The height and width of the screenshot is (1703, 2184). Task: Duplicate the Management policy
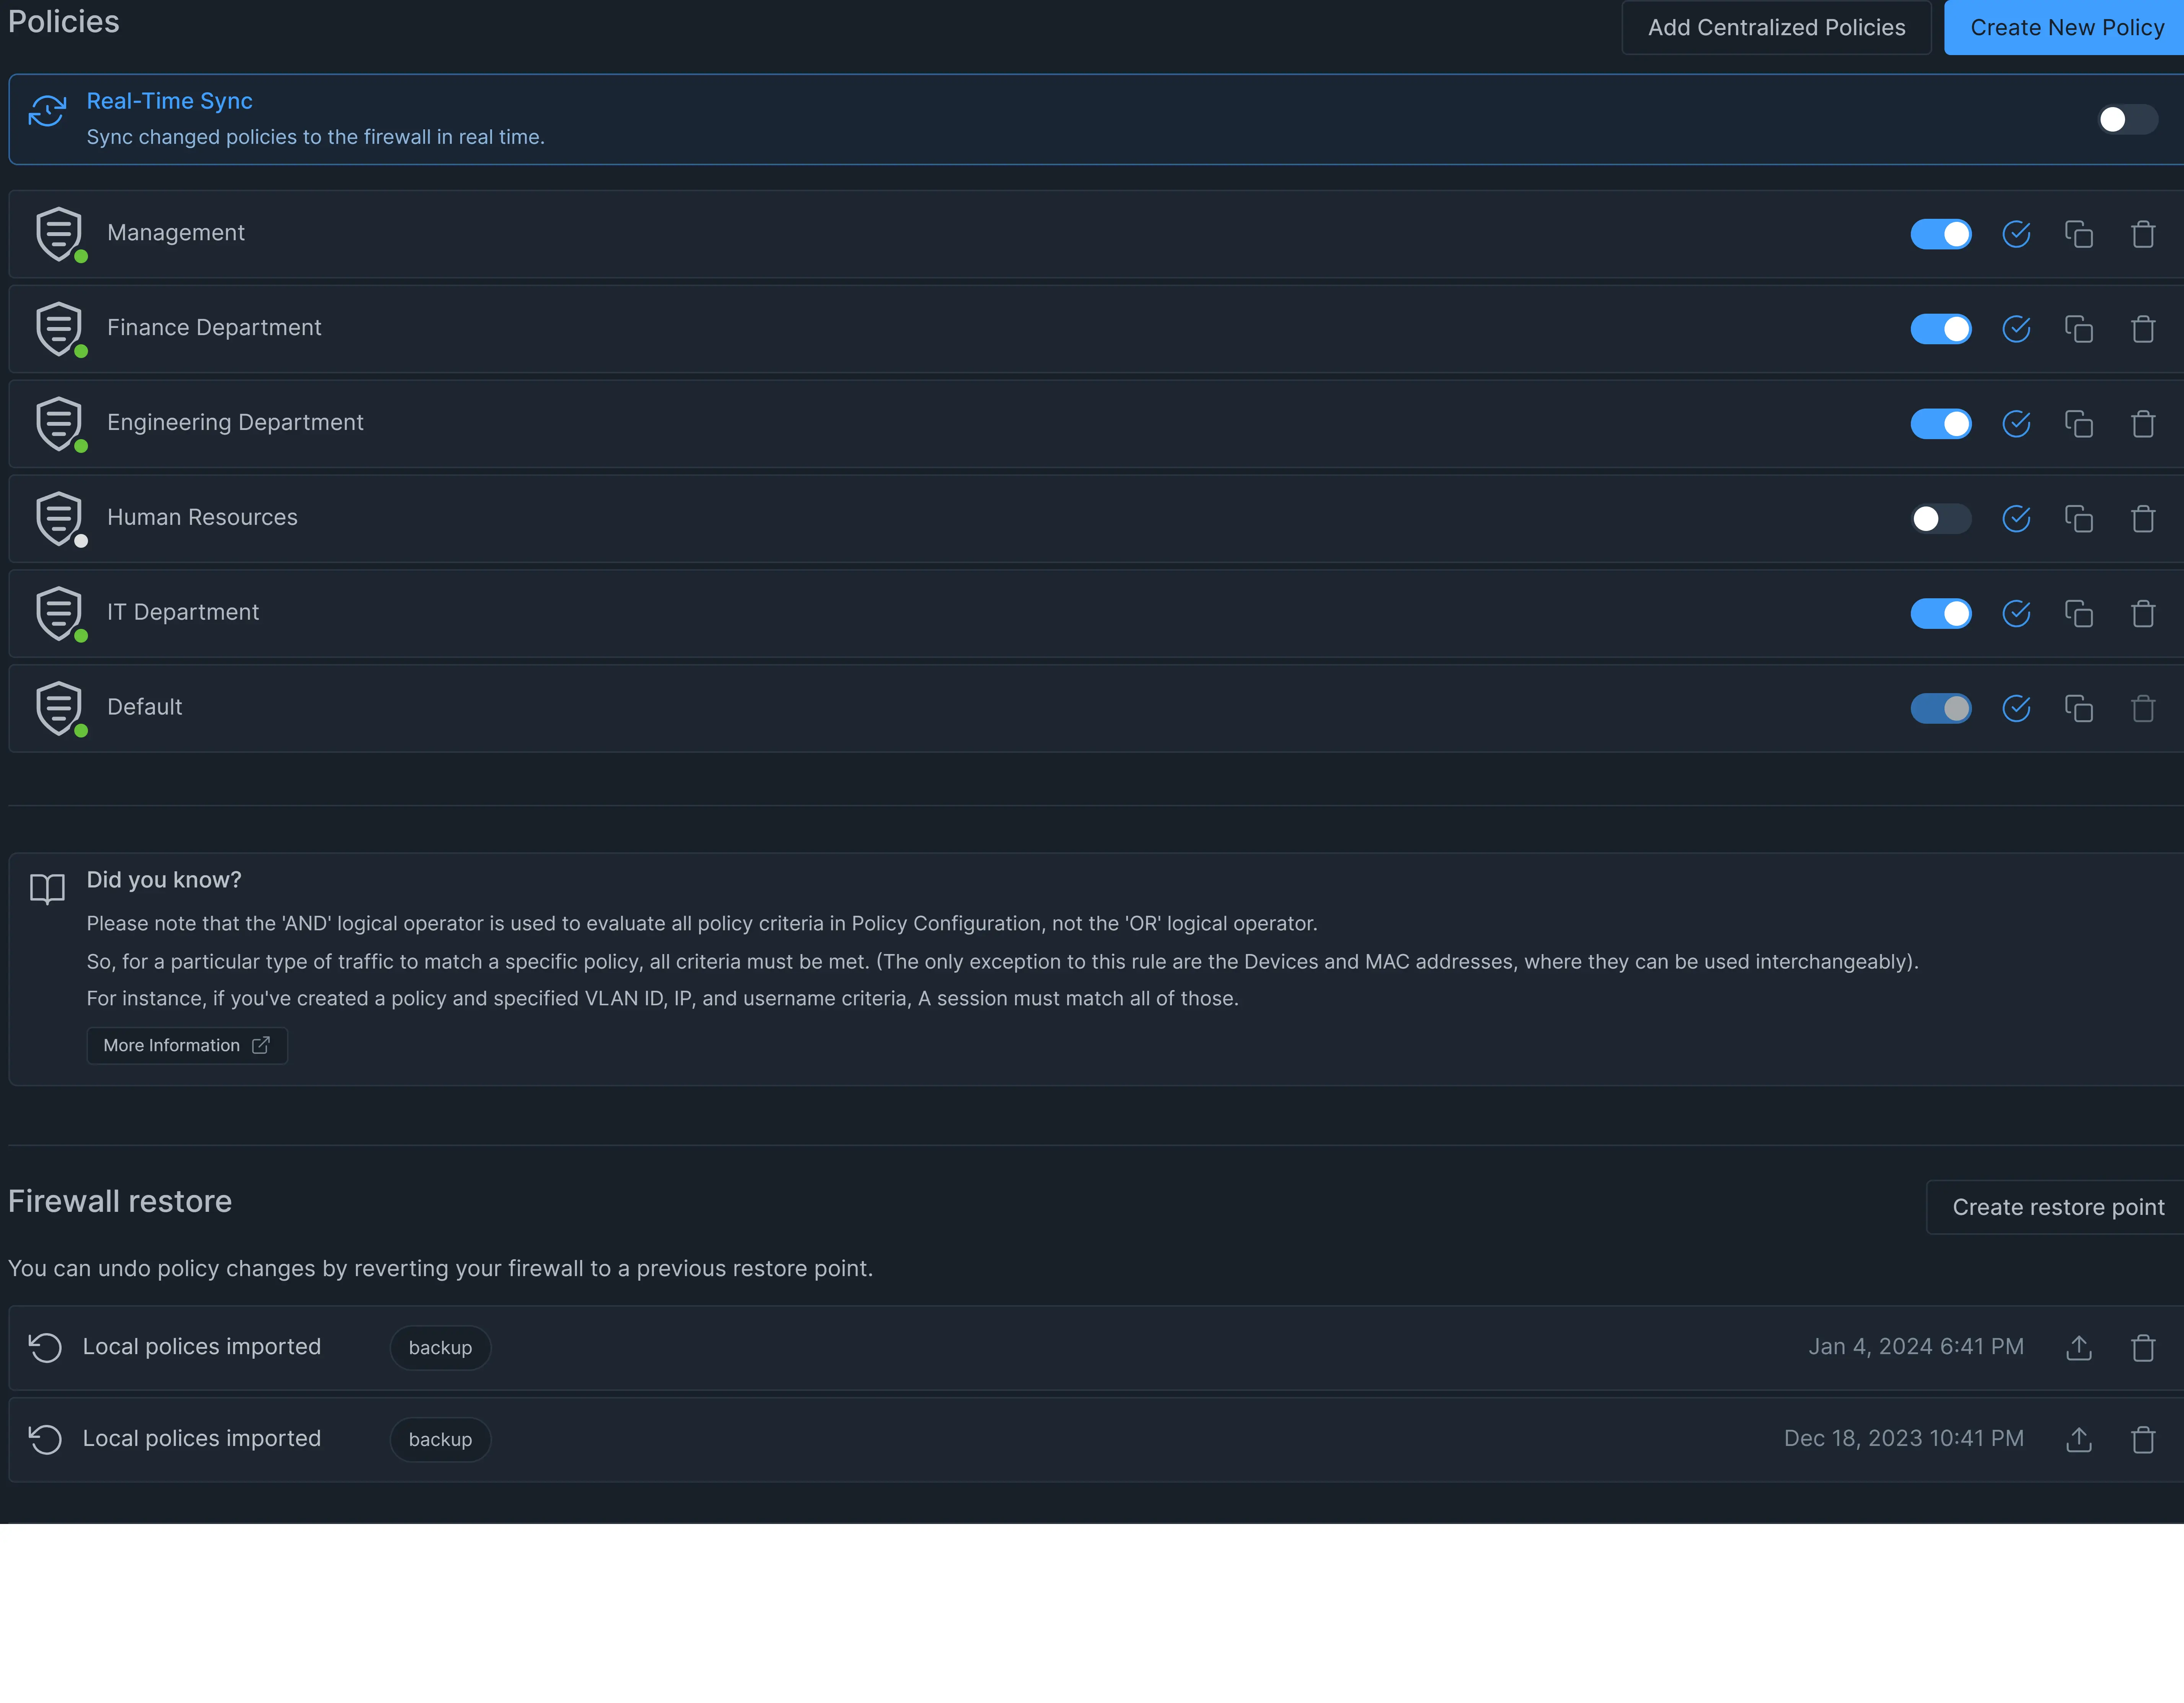tap(2079, 234)
